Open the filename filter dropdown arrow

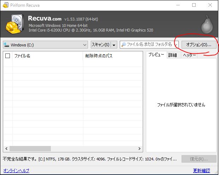point(176,45)
